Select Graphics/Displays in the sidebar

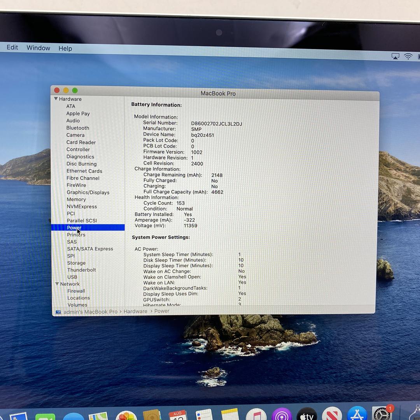click(x=88, y=192)
